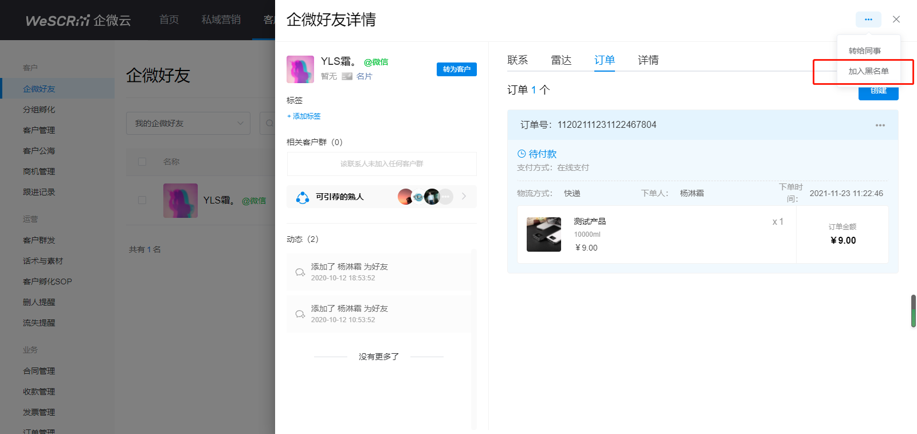Screen dimensions: 917x434
Task: Expand the referable acquaintances chevron arrow
Action: tap(464, 196)
